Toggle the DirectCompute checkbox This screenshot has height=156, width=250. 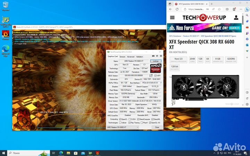(138, 119)
